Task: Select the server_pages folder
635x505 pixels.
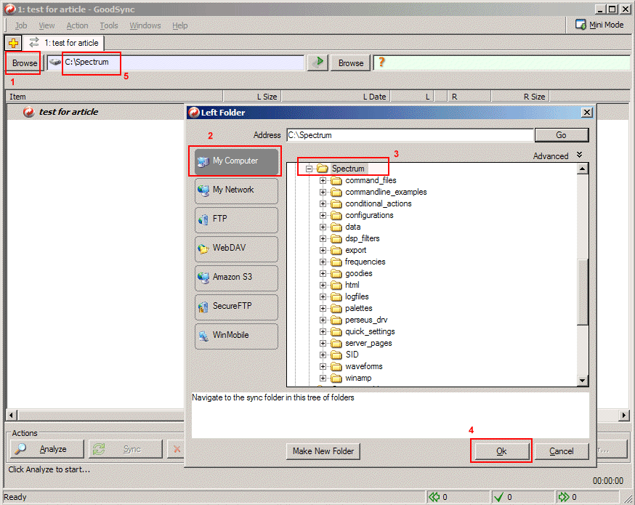Action: (368, 344)
